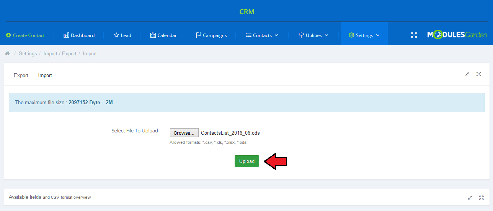Open the Campaigns page
Image resolution: width=493 pixels, height=211 pixels.
click(x=211, y=35)
